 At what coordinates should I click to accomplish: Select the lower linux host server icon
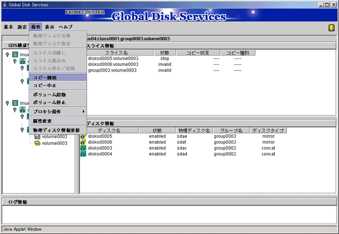pyautogui.click(x=15, y=103)
